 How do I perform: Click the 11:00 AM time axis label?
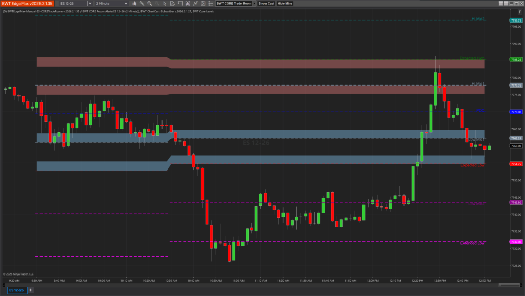click(238, 280)
